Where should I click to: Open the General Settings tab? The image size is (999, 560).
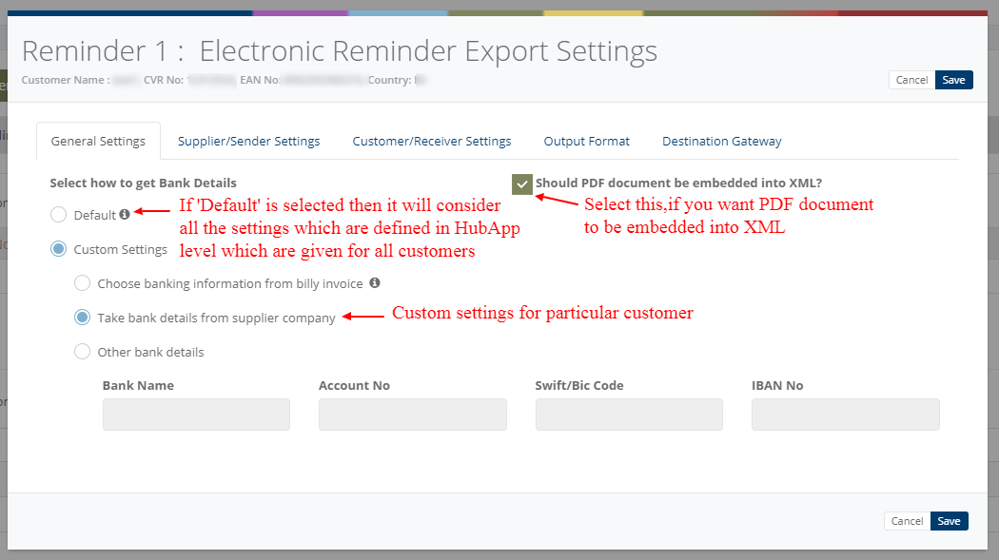coord(98,141)
